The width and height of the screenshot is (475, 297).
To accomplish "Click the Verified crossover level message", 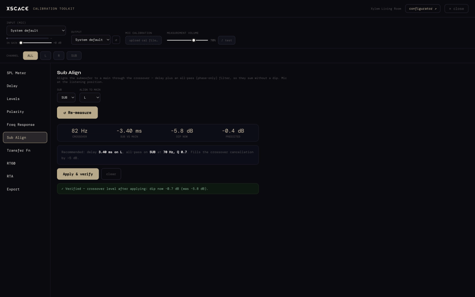I will coord(158,188).
